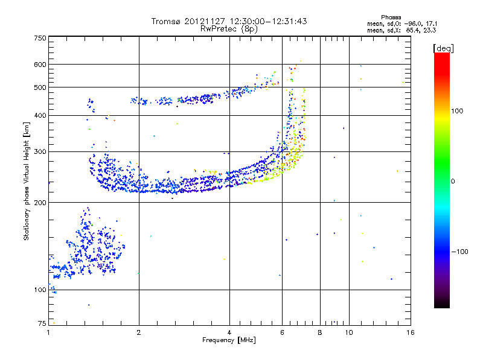Click the "Phases" heading above the statistics
Image resolution: width=483 pixels, height=362 pixels.
[391, 17]
